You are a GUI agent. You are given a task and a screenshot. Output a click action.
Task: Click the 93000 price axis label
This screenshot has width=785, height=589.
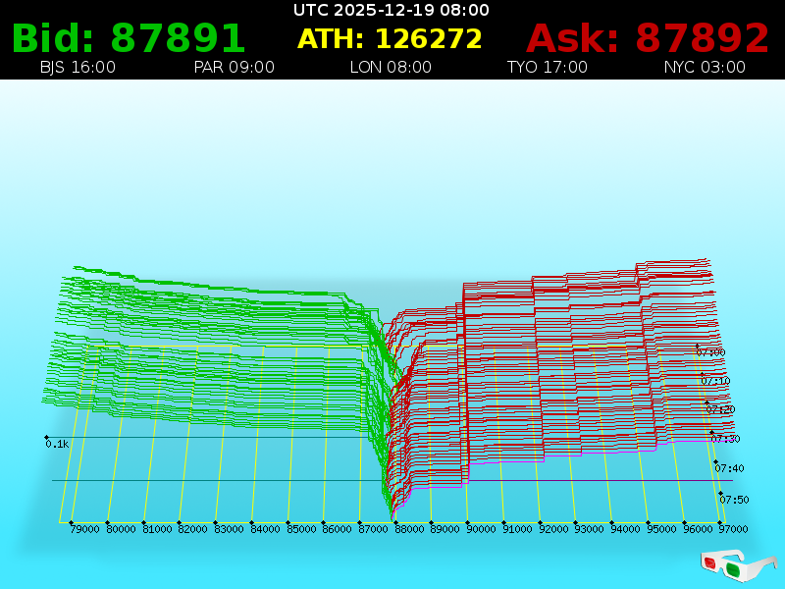click(589, 529)
